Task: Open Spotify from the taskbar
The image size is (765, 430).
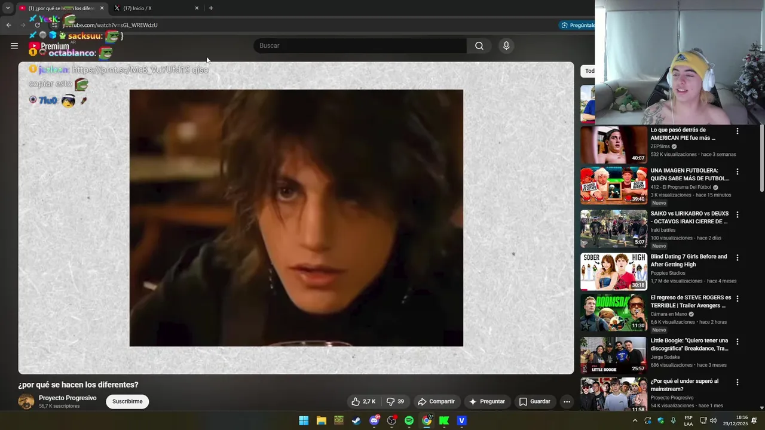Action: pos(409,420)
